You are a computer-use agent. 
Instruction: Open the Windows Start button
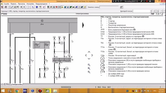pos(3,91)
